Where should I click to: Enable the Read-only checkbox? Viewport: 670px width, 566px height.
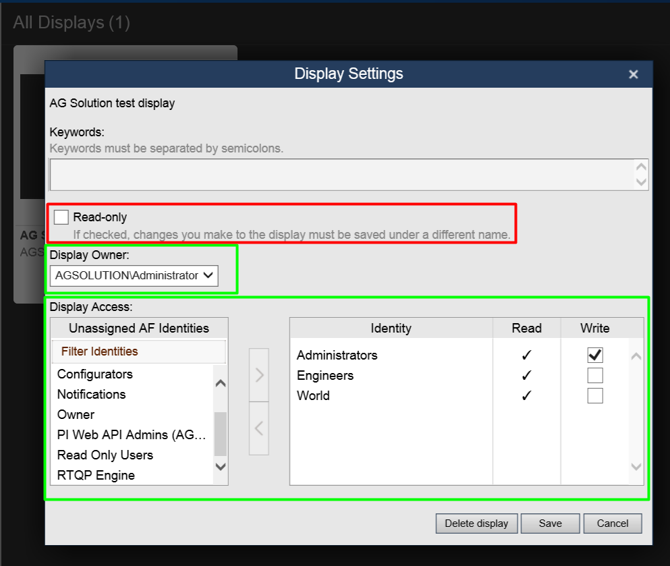point(61,217)
